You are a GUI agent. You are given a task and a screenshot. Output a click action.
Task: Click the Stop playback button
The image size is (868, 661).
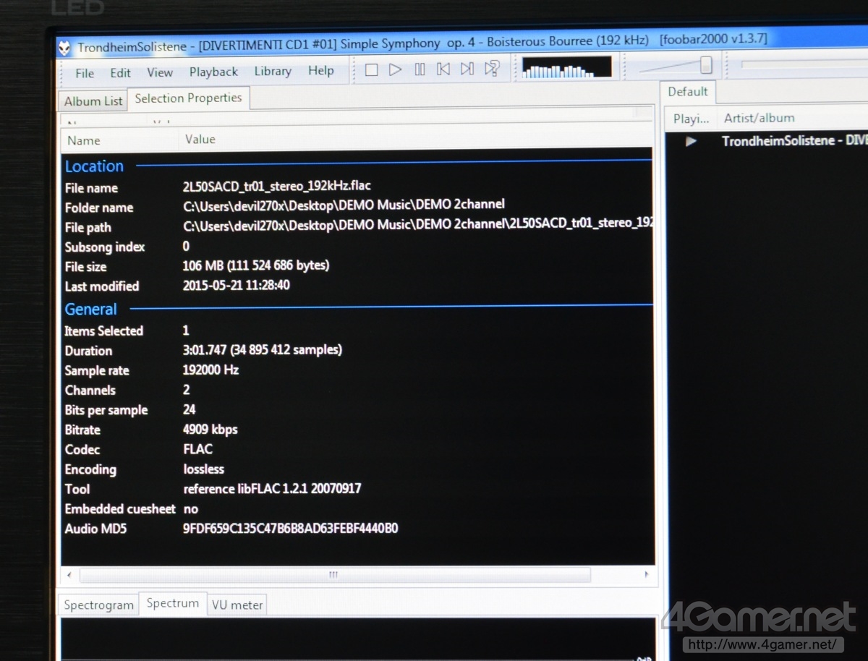[371, 69]
